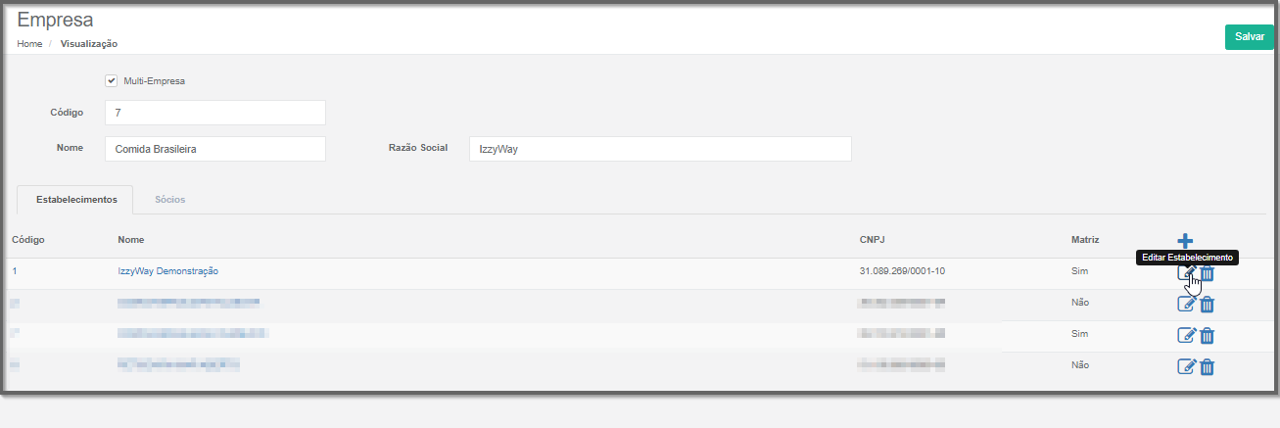Click the Razão Social input field
Image resolution: width=1280 pixels, height=428 pixels.
[660, 149]
